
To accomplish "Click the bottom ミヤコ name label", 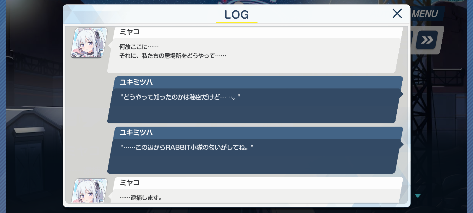I will 129,183.
